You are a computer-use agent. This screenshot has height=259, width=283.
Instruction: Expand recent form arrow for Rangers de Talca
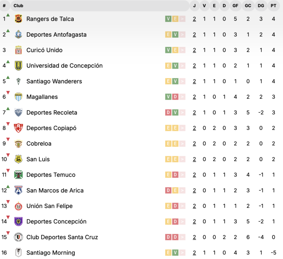183,19
